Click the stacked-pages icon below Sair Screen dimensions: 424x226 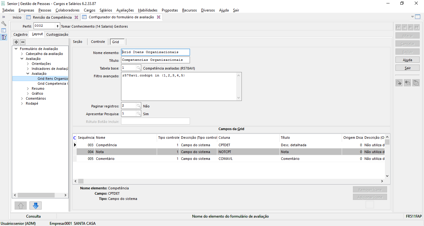click(416, 83)
